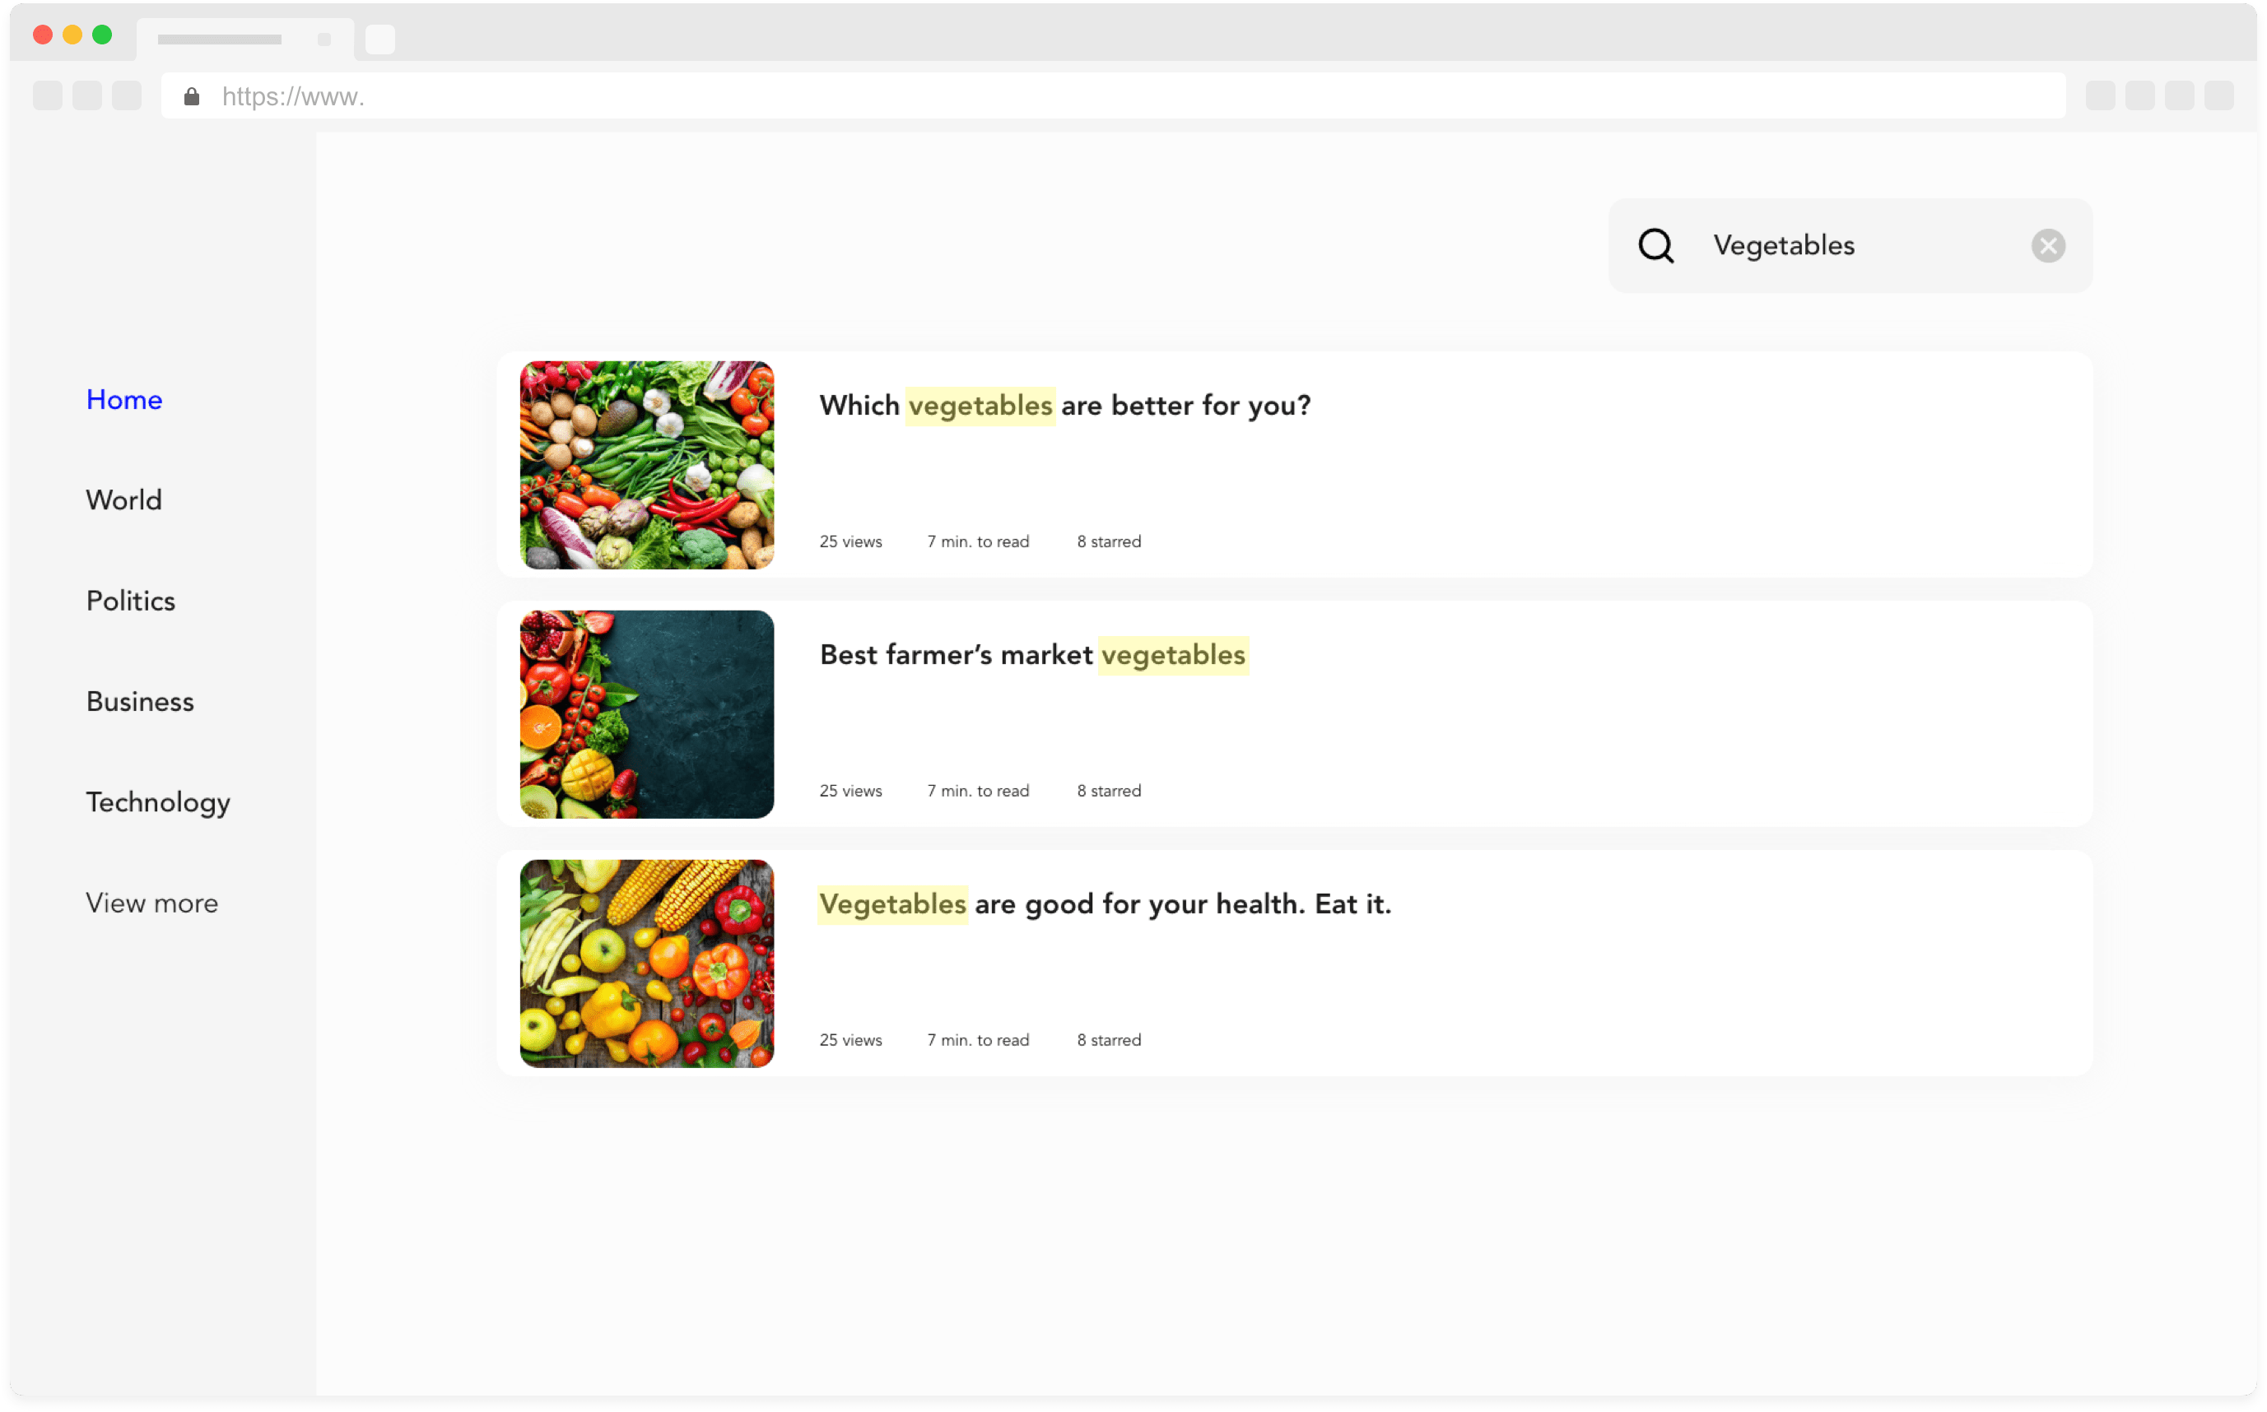This screenshot has width=2267, height=1412.
Task: Open the Politics section
Action: [x=128, y=600]
